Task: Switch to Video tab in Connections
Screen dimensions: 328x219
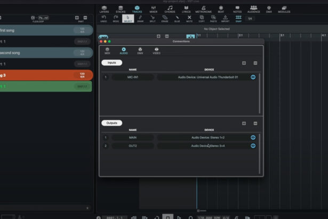Action: tap(156, 51)
